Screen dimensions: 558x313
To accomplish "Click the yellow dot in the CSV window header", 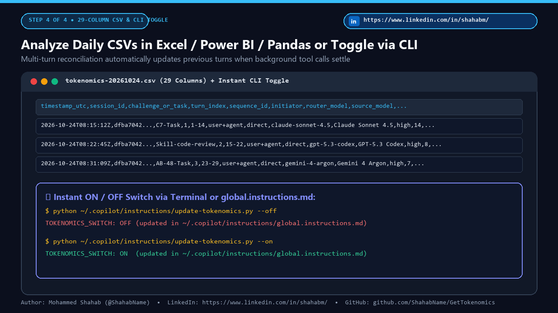I will coord(44,81).
